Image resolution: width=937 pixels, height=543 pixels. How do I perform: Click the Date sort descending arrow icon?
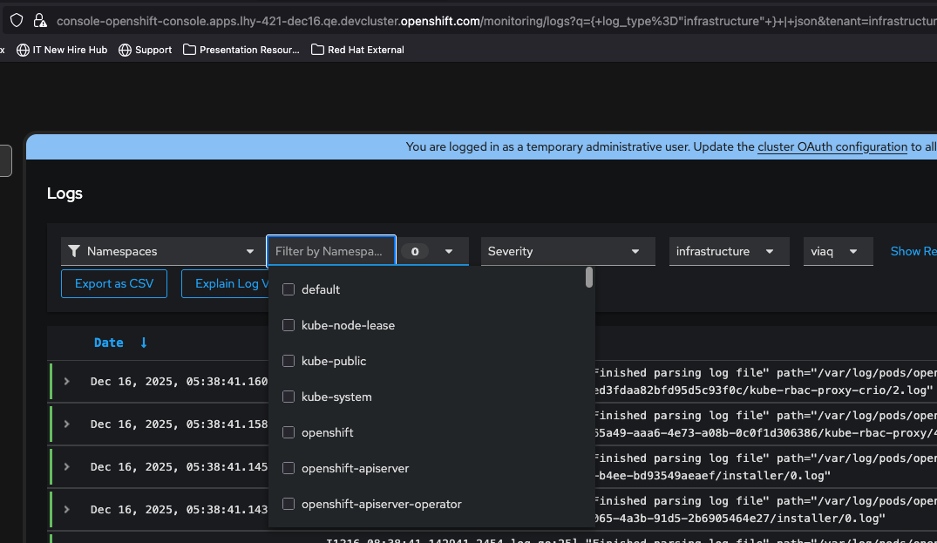[x=144, y=343]
